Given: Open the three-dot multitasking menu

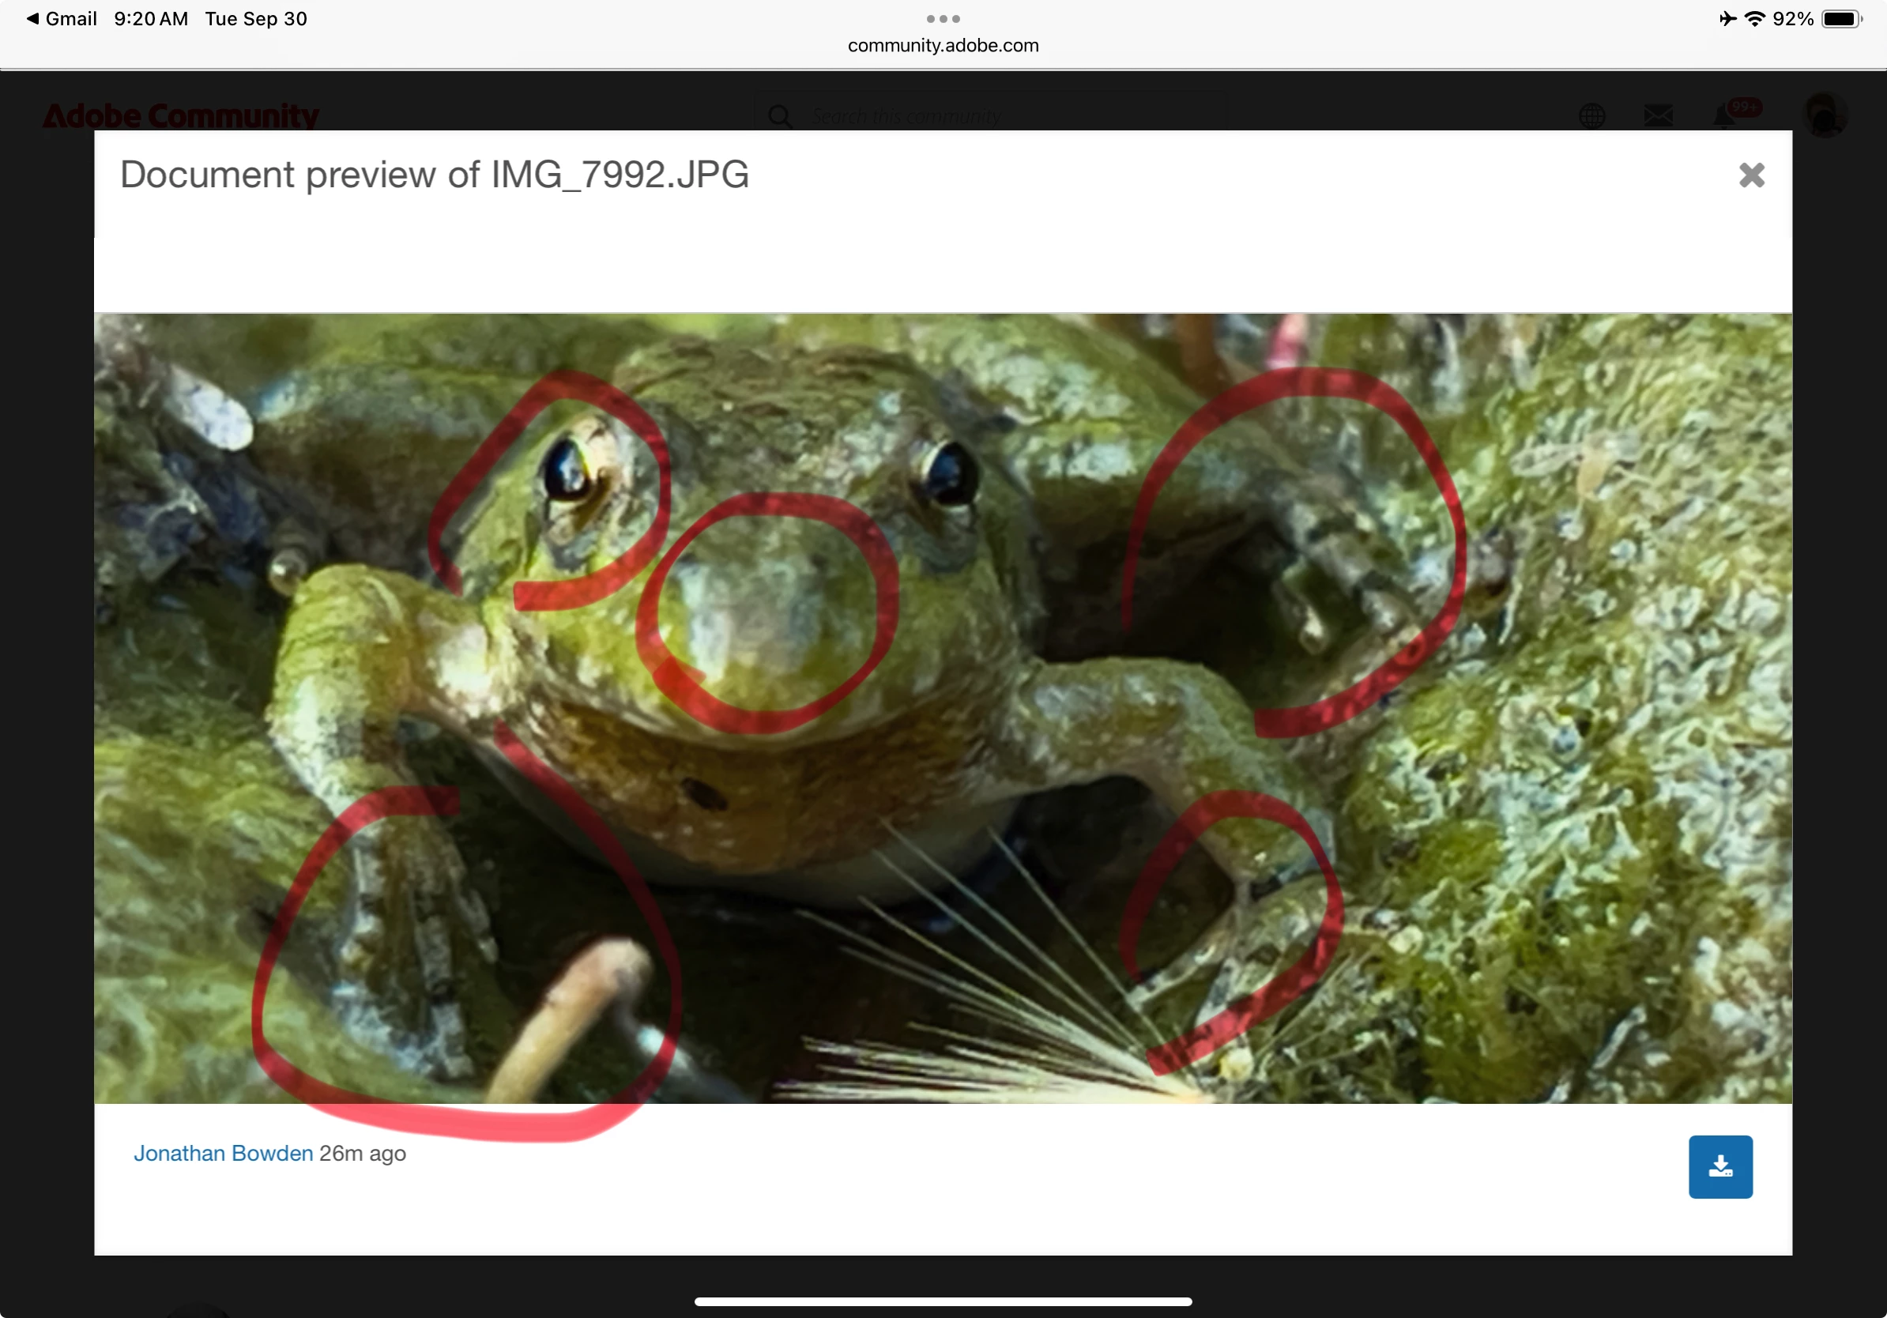Looking at the screenshot, I should click(x=943, y=18).
